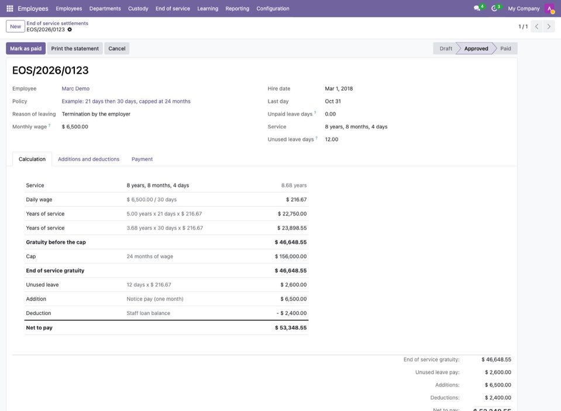This screenshot has width=561, height=411.
Task: Click the gear actions icon beside EOS/2026/0123
Action: coord(70,30)
